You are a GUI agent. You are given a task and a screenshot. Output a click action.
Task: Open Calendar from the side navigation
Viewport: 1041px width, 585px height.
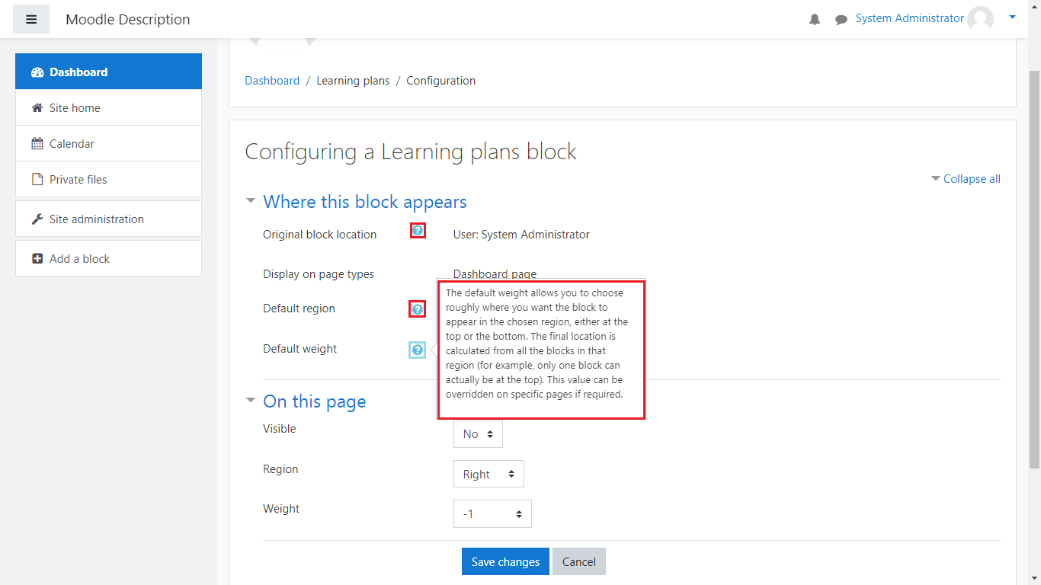tap(72, 144)
